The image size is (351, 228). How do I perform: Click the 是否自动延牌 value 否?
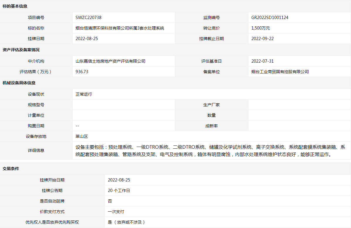pyautogui.click(x=110, y=201)
